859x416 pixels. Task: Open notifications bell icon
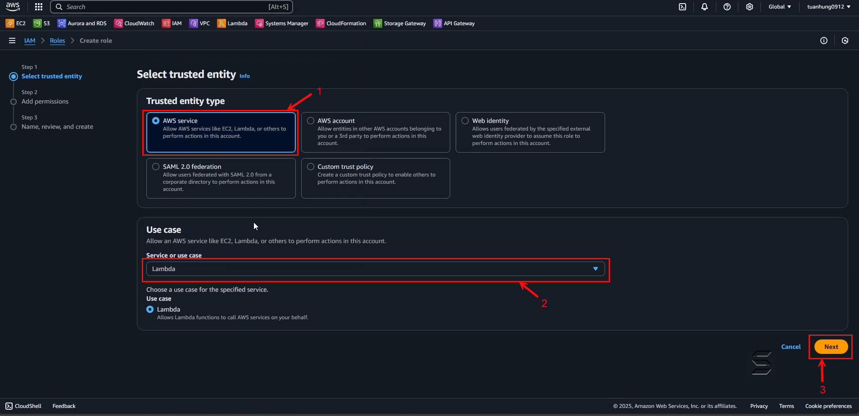[705, 7]
